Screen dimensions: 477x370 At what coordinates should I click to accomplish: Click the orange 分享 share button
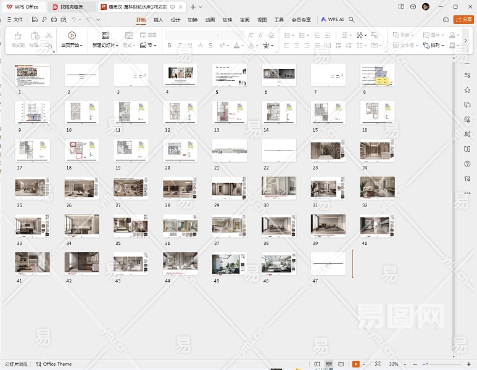click(x=463, y=20)
